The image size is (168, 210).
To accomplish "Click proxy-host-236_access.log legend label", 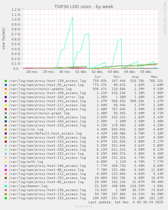I will pyautogui.click(x=47, y=190).
